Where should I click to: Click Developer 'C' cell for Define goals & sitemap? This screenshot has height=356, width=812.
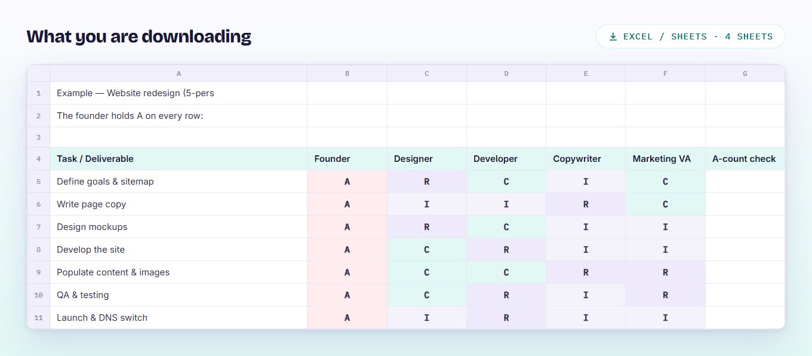(506, 182)
